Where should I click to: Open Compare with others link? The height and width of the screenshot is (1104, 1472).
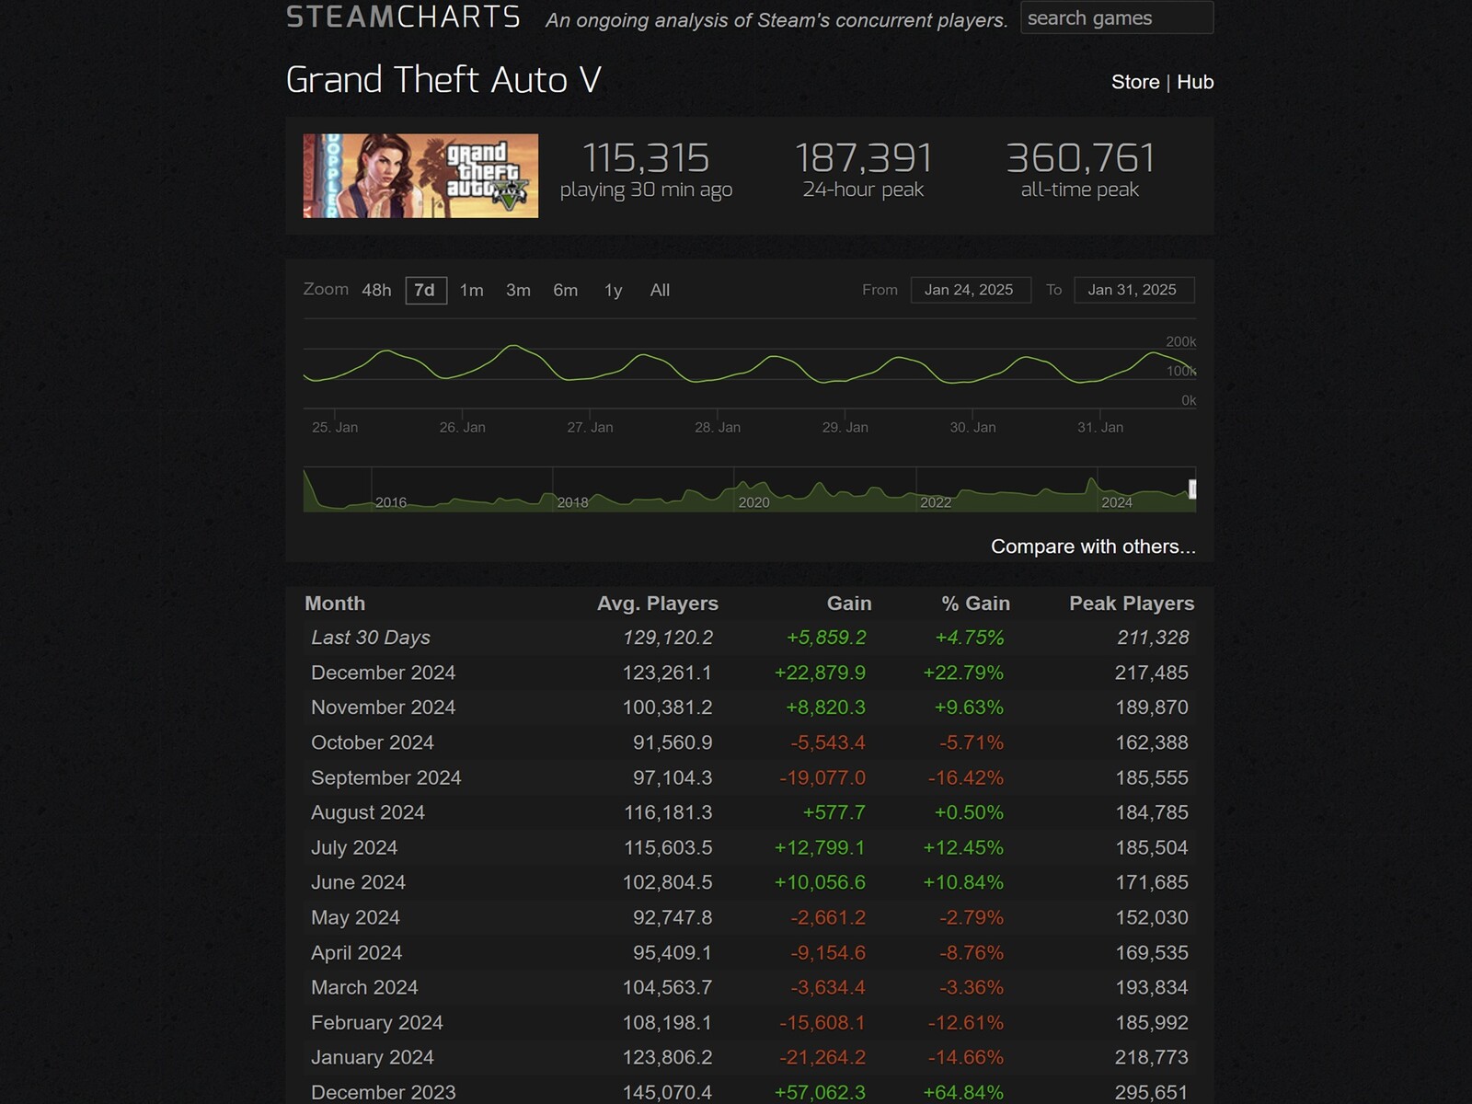pyautogui.click(x=1093, y=546)
